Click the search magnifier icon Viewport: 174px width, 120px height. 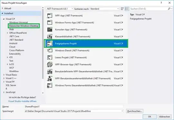coord(169,9)
